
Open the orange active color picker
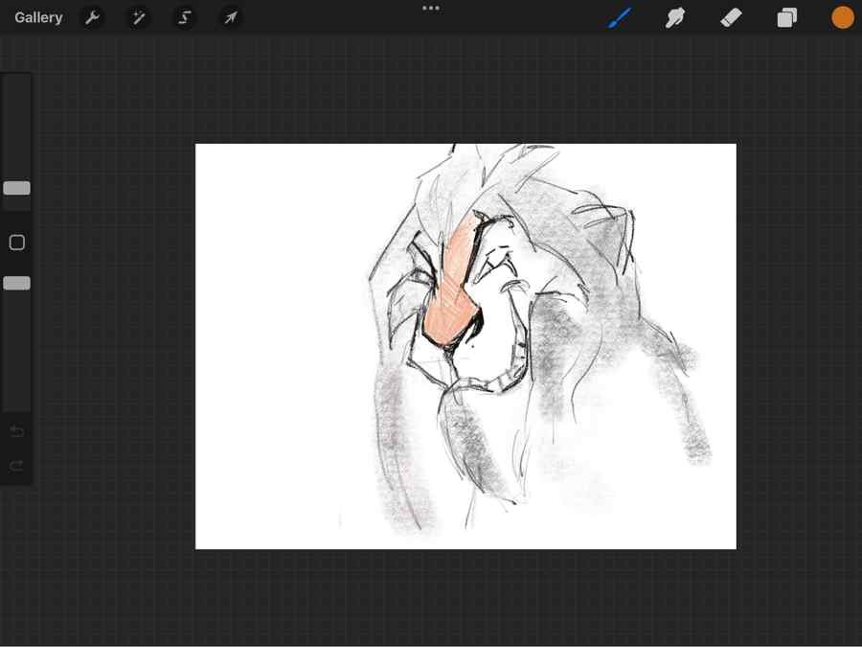842,17
